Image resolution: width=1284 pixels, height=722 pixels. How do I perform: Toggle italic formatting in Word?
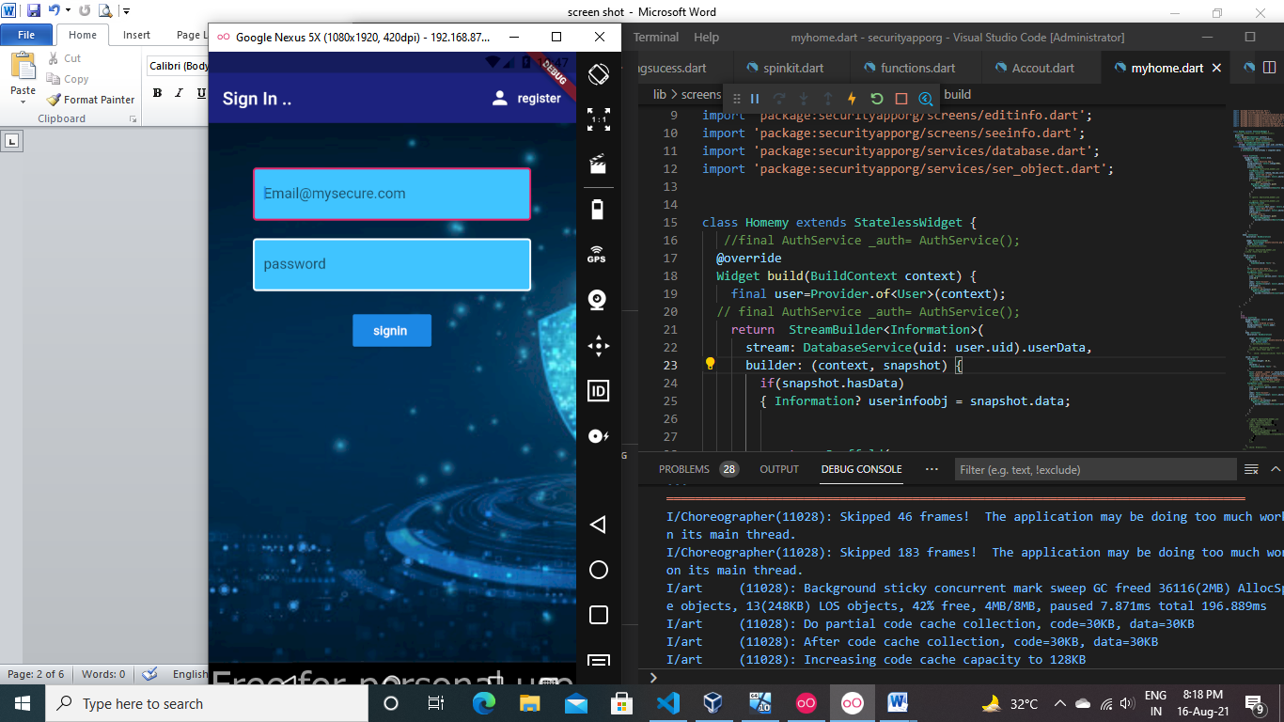tap(180, 93)
